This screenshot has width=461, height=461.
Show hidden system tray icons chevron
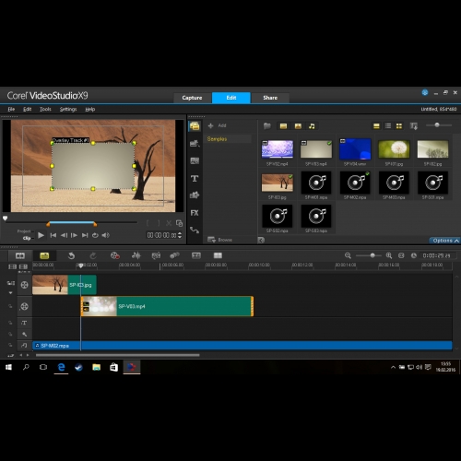click(x=393, y=367)
